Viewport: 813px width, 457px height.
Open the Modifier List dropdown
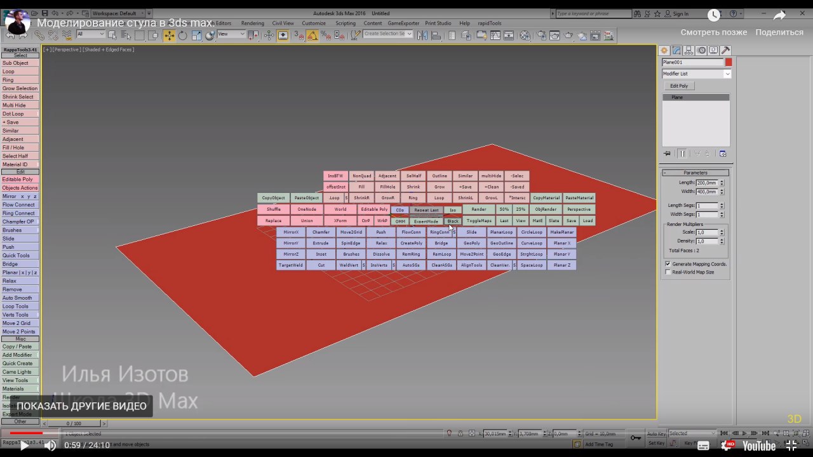coord(696,74)
